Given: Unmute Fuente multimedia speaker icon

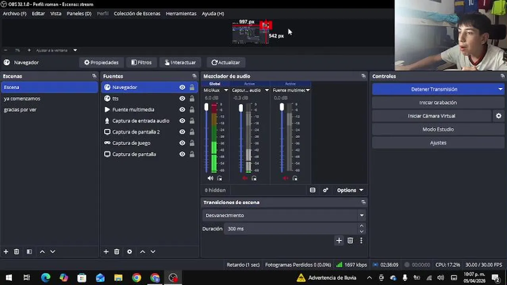Looking at the screenshot, I should click(286, 179).
